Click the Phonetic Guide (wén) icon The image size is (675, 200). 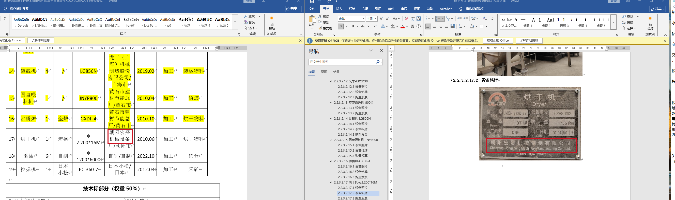412,19
